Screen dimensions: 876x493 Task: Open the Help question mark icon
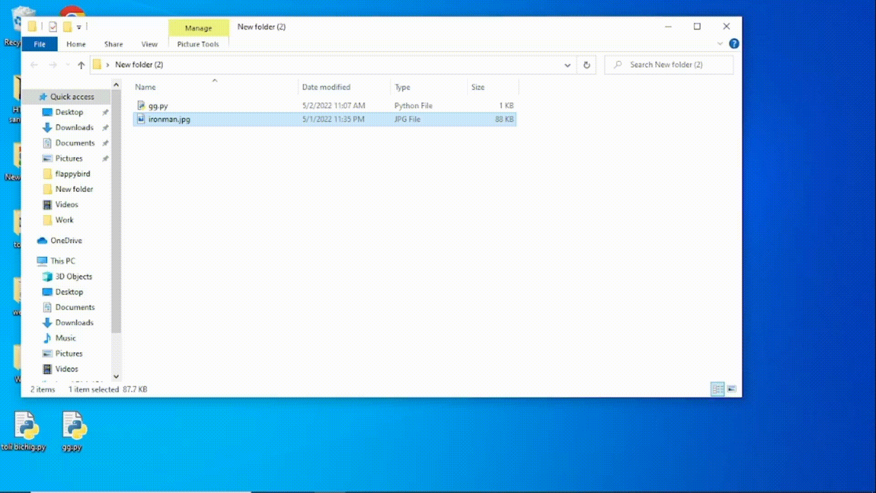click(734, 44)
